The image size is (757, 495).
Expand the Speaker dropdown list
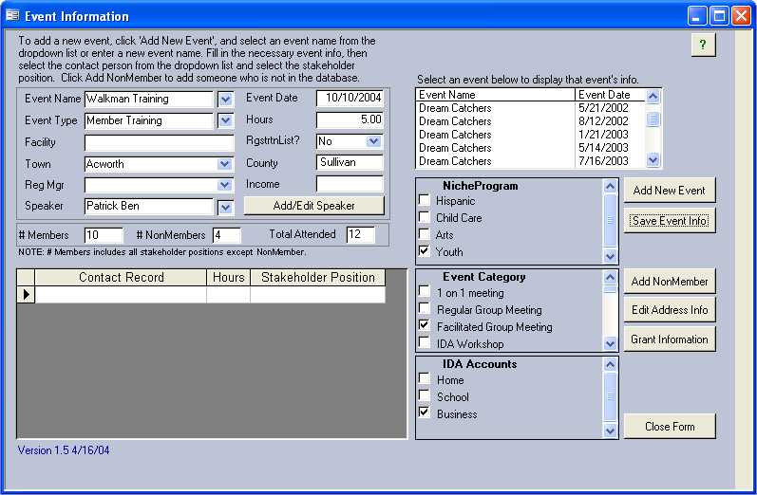click(x=225, y=207)
